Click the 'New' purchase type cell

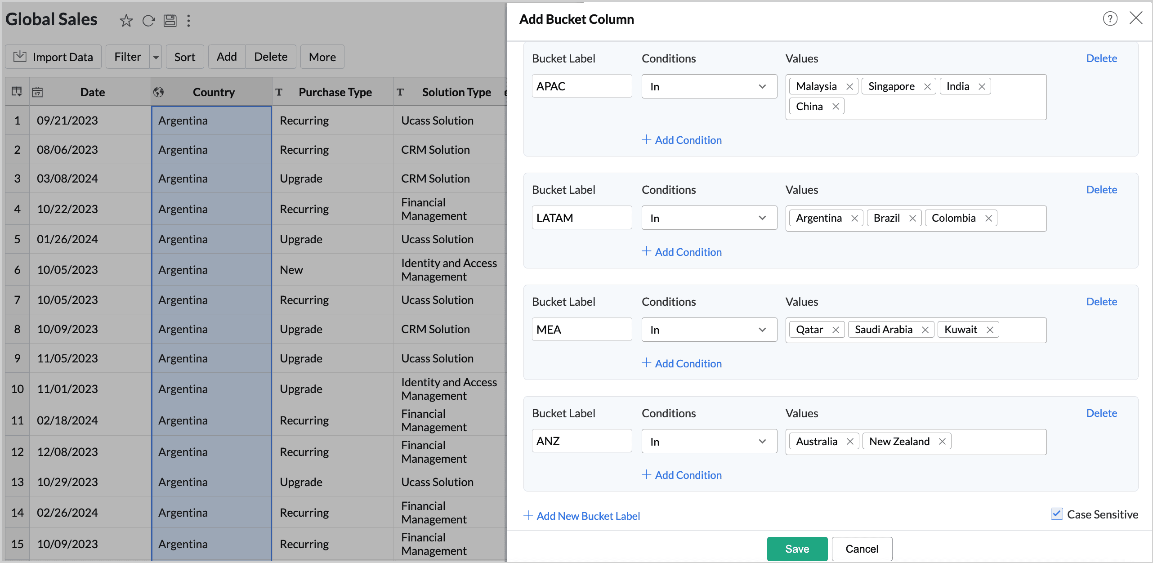[x=333, y=269]
